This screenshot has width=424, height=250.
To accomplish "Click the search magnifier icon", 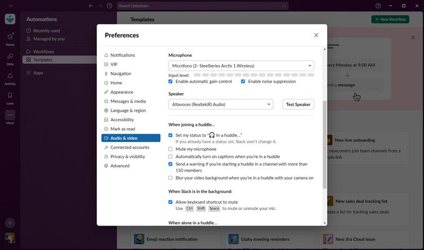I will pos(284,6).
